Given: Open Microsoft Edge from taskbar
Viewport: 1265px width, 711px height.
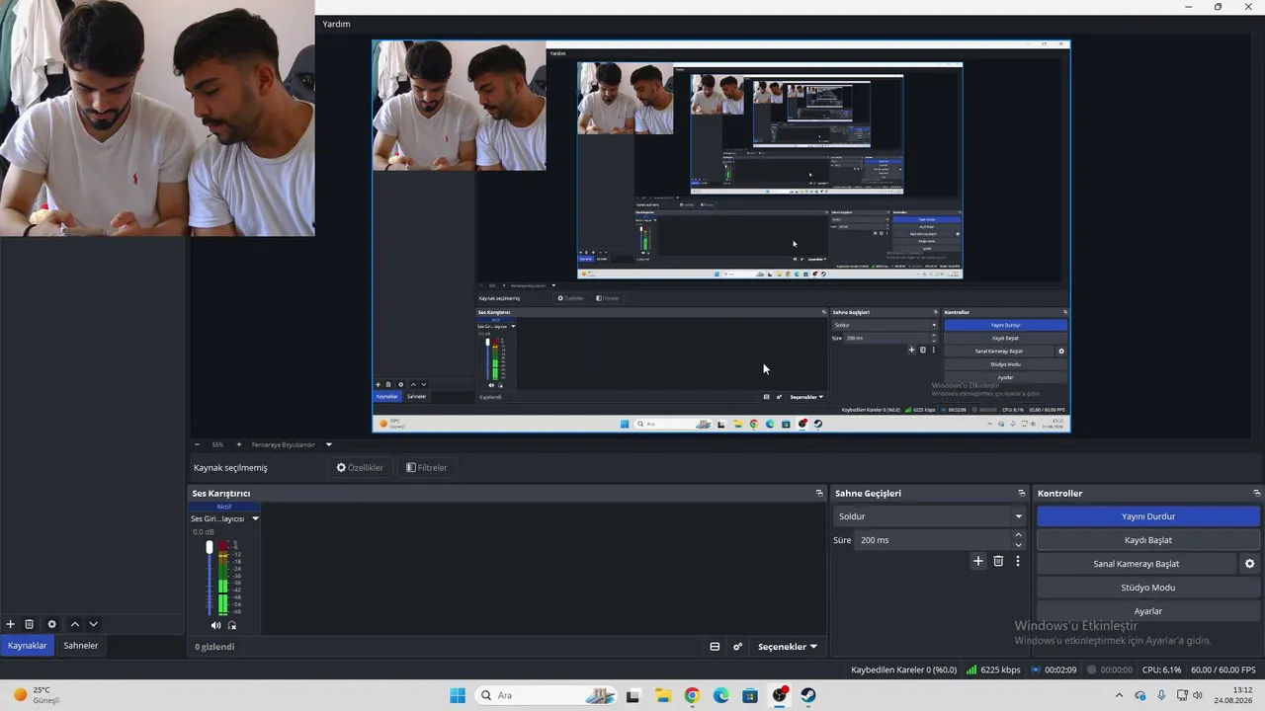Looking at the screenshot, I should (721, 695).
